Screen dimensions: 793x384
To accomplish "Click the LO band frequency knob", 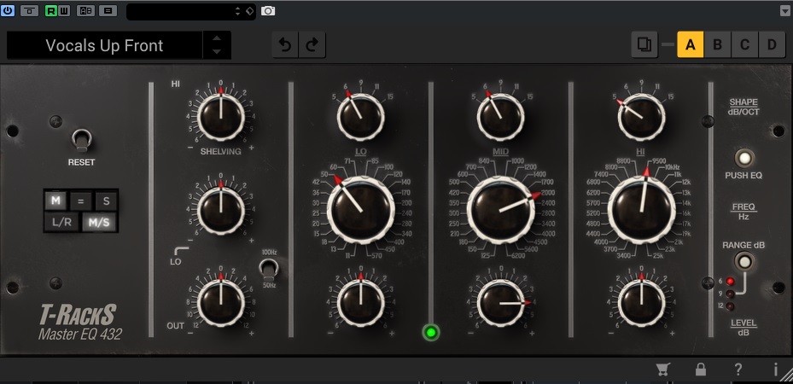I will point(361,210).
